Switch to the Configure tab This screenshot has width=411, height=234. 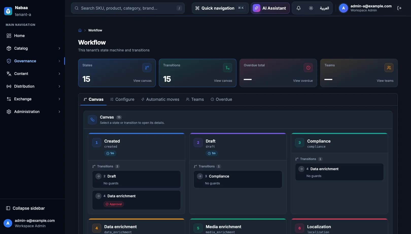(122, 99)
